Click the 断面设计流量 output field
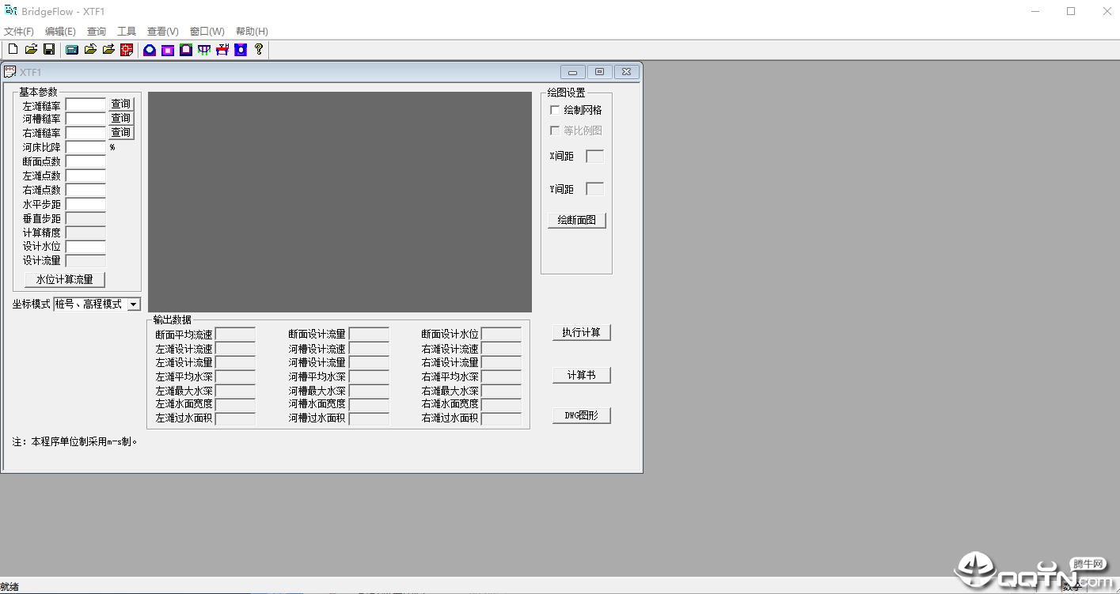1120x594 pixels. click(x=369, y=335)
